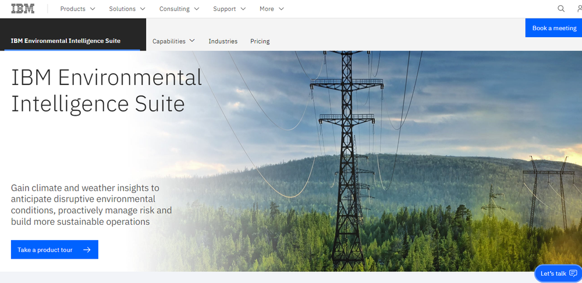Open the Capabilities menu item

(x=173, y=41)
